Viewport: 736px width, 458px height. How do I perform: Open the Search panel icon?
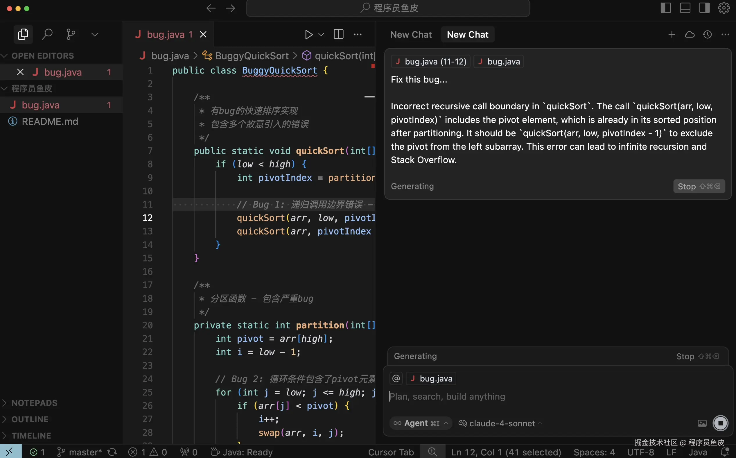(x=47, y=34)
